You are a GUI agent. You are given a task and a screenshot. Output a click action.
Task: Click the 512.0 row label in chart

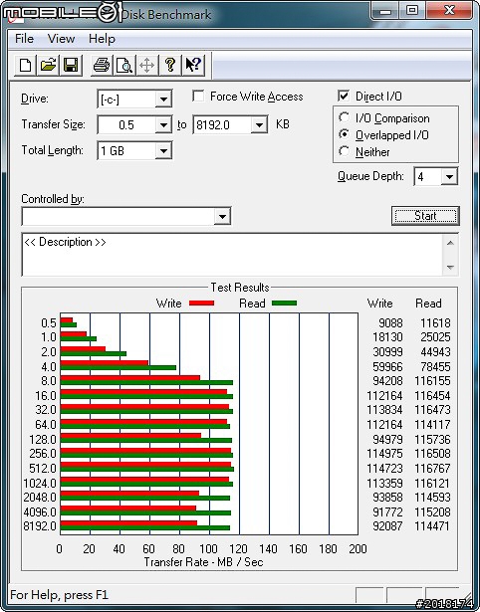pyautogui.click(x=43, y=468)
